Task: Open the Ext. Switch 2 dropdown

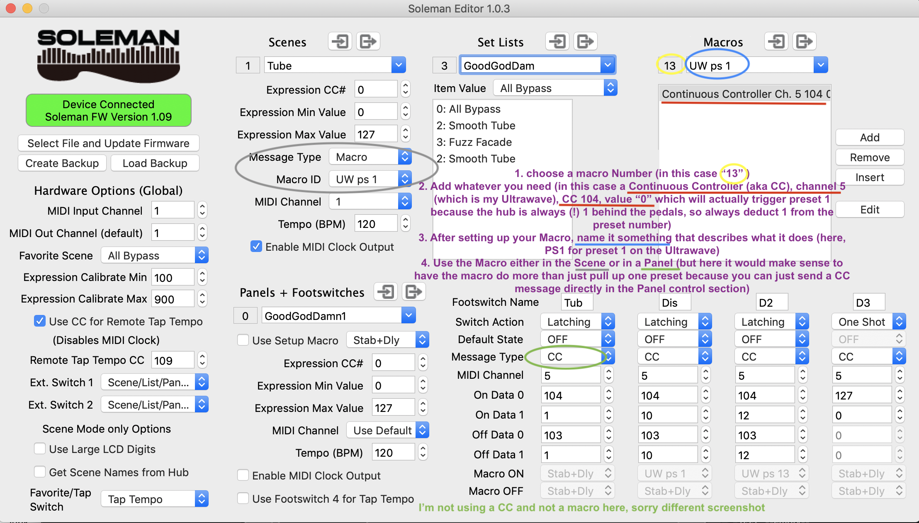Action: pos(154,404)
